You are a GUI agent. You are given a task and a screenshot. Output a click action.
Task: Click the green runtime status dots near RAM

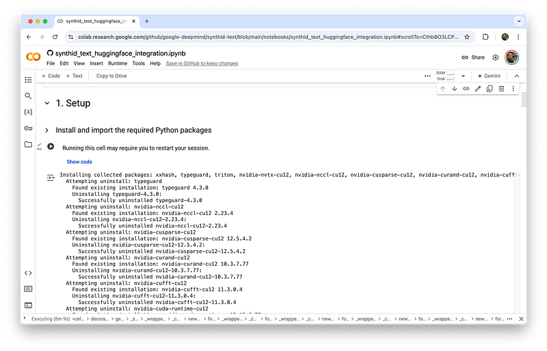pyautogui.click(x=427, y=76)
